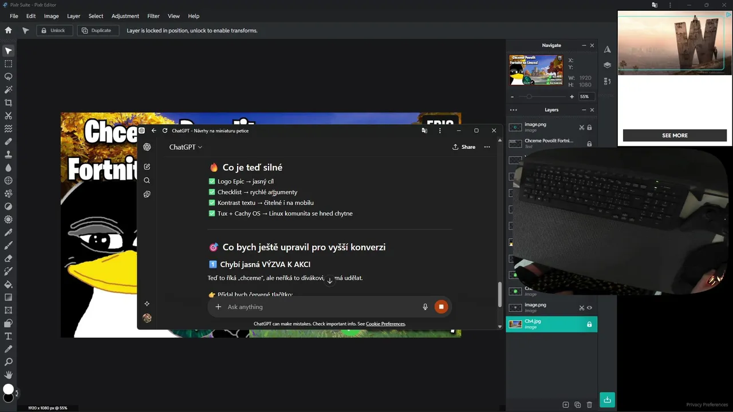This screenshot has height=412, width=733.
Task: Open ChatGPT window kebab menu
Action: (x=440, y=130)
